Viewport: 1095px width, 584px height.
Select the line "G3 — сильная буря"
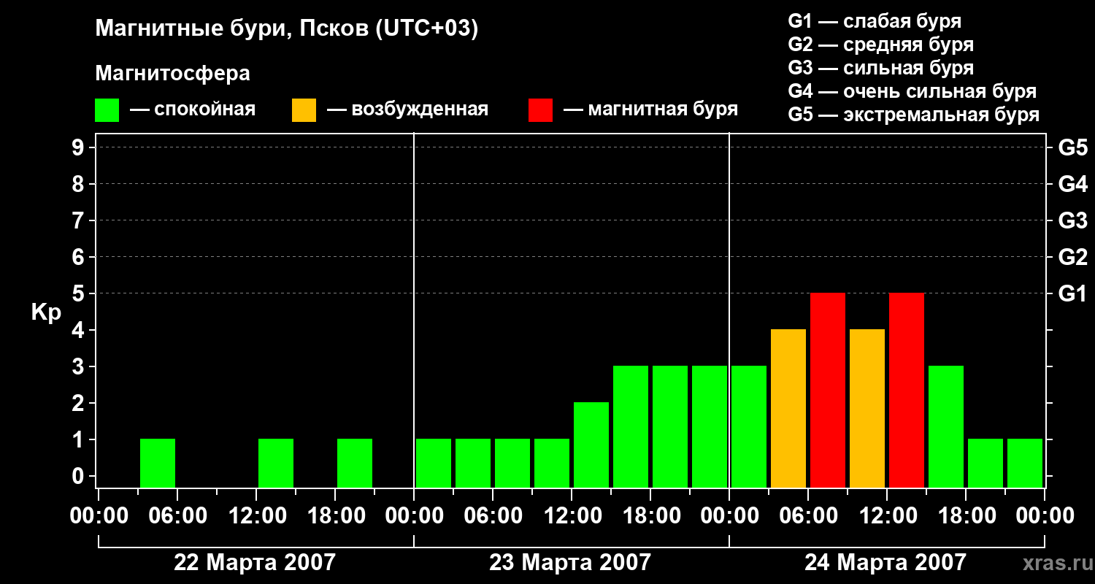pos(881,68)
